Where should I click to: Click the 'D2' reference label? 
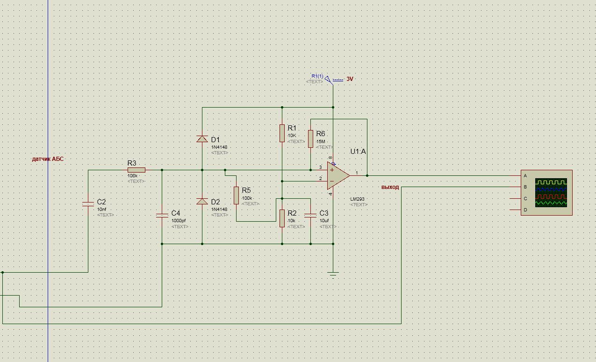pos(215,202)
